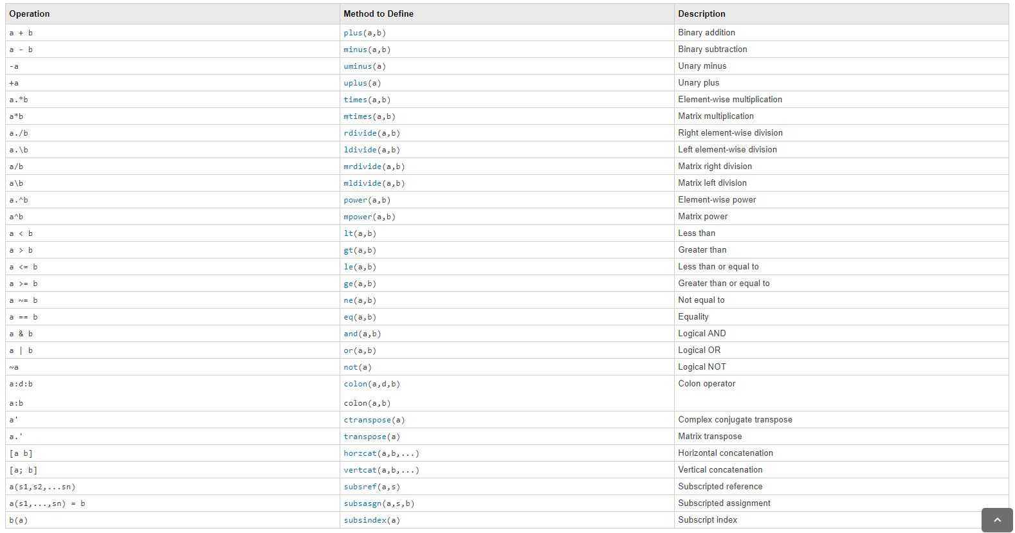Click the 'a <= b' operation cell
This screenshot has width=1015, height=533.
pos(172,267)
